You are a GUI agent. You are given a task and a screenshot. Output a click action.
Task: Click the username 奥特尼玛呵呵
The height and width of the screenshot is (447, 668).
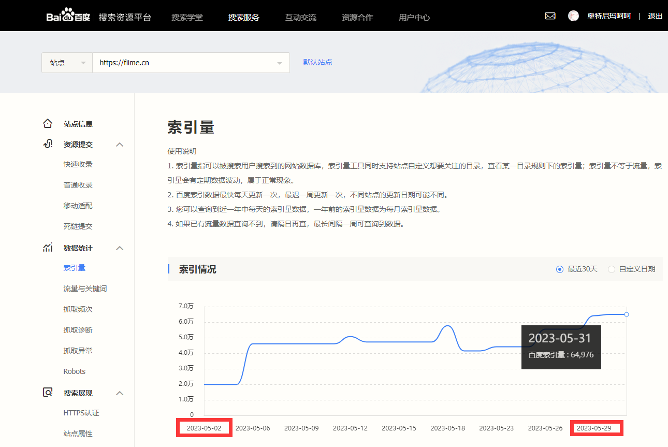(x=609, y=16)
